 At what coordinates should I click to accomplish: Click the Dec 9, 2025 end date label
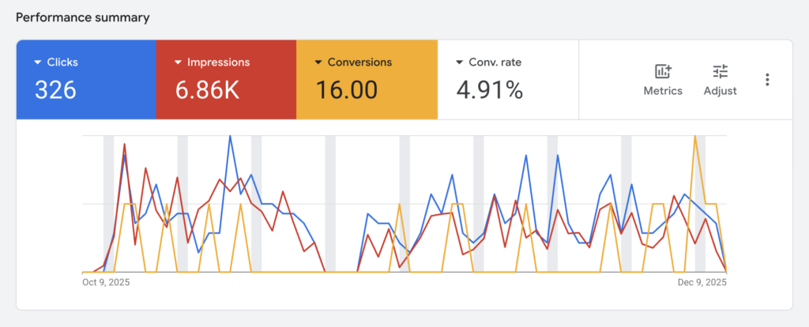pos(702,282)
